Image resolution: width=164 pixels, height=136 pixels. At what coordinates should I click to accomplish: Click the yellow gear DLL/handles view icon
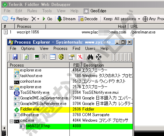coord(61,57)
